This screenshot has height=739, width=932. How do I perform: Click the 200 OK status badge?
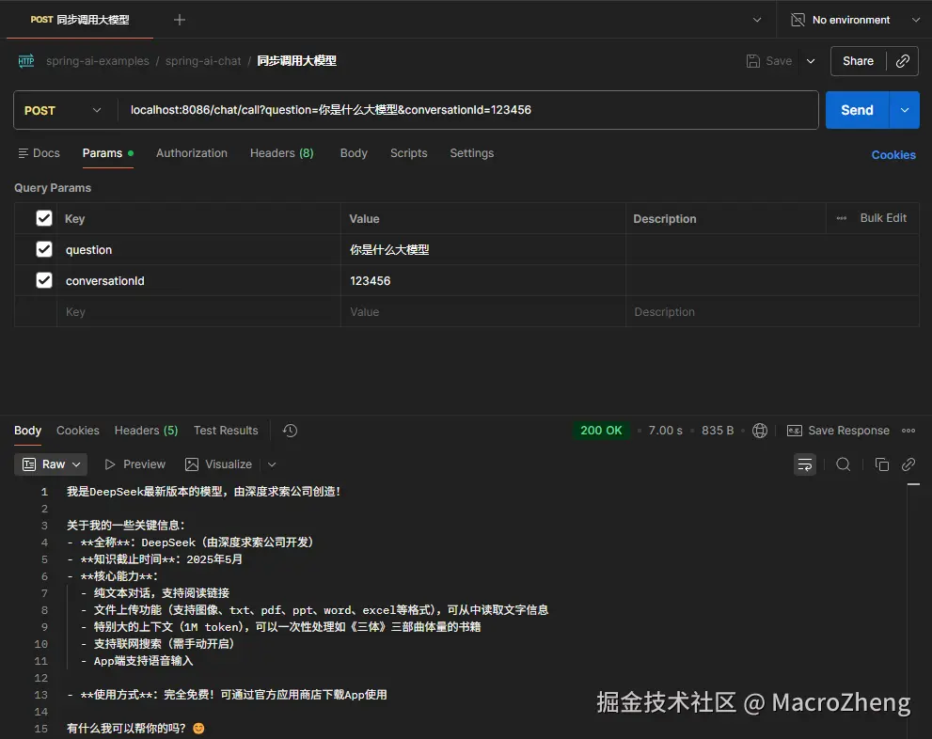[x=601, y=431]
